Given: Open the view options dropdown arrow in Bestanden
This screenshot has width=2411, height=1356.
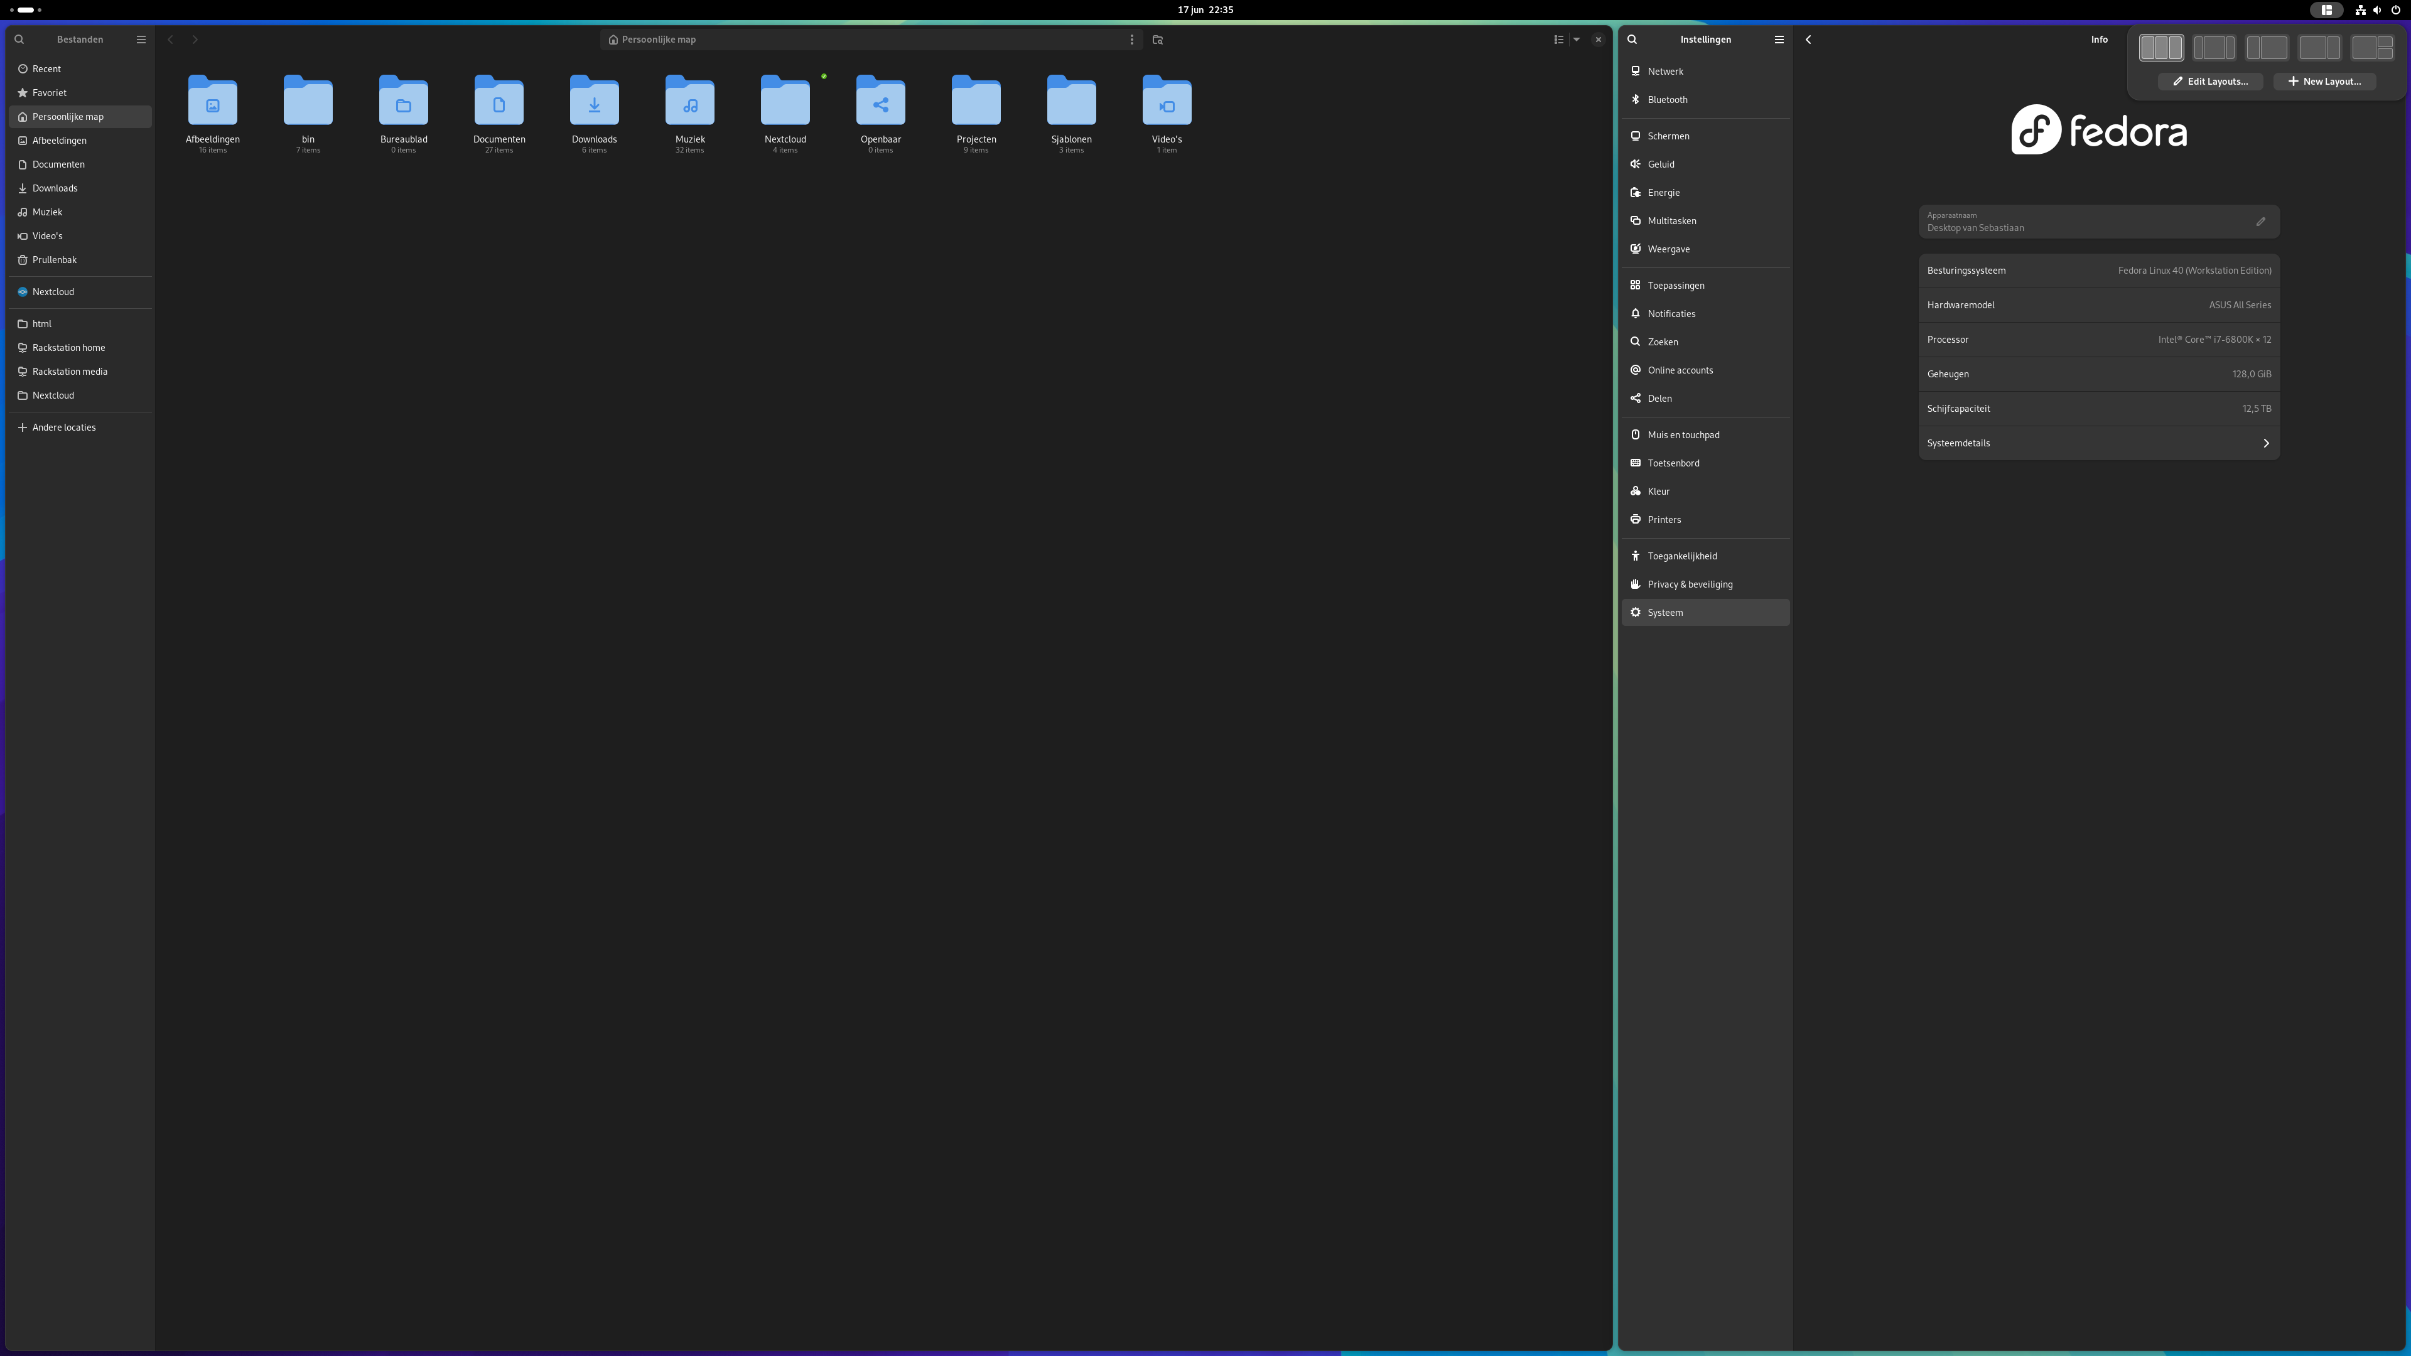Looking at the screenshot, I should [x=1576, y=40].
